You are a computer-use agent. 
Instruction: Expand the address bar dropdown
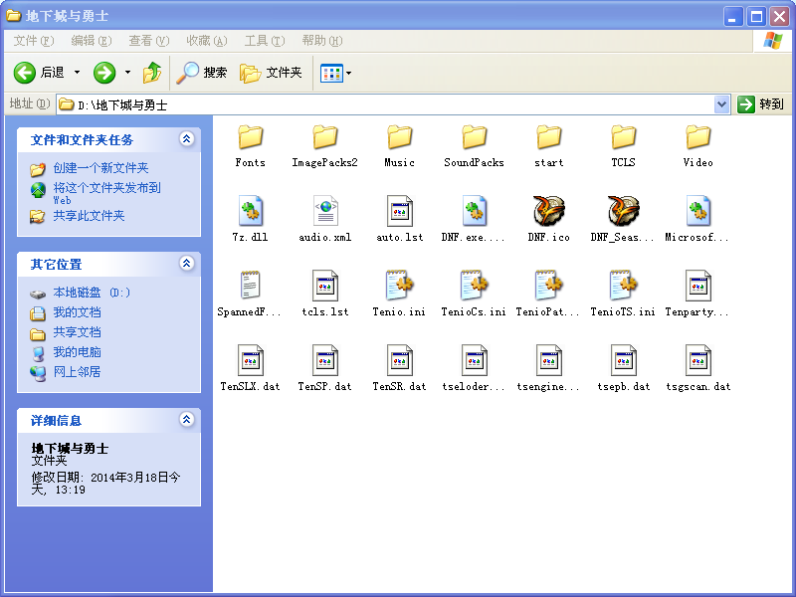721,104
